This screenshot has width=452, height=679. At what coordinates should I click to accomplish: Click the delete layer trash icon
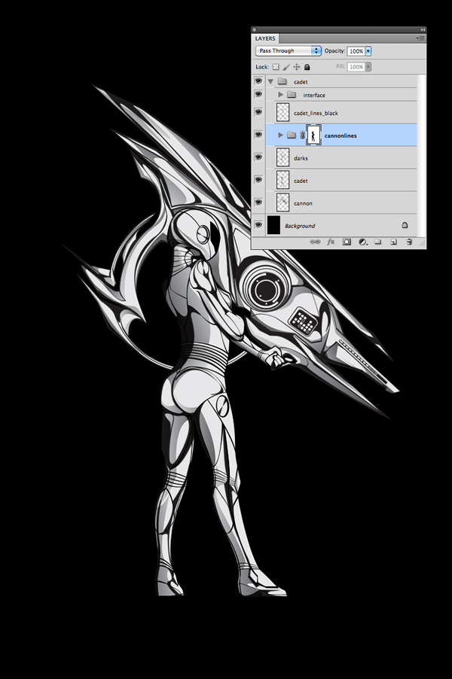click(409, 242)
